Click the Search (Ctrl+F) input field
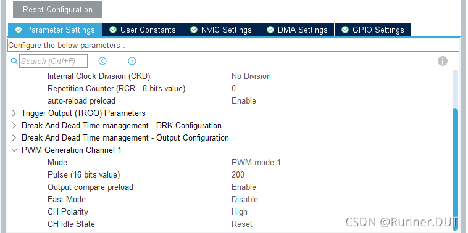Screen dimensions: 468x233 pyautogui.click(x=54, y=61)
